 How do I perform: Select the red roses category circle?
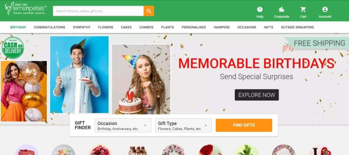[210, 150]
